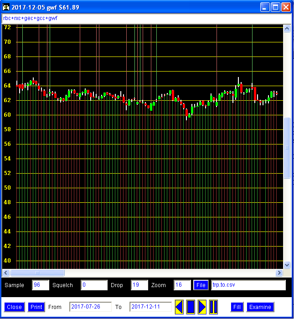The image size is (294, 319).
Task: Click the horizontal scrollbar thumb
Action: 37,273
